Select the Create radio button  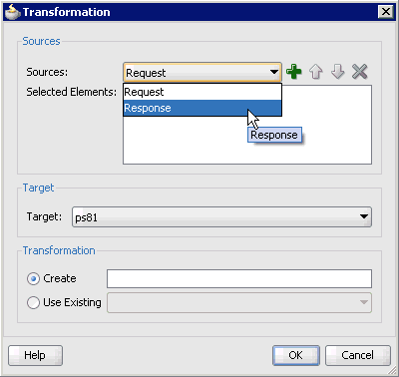(x=33, y=278)
